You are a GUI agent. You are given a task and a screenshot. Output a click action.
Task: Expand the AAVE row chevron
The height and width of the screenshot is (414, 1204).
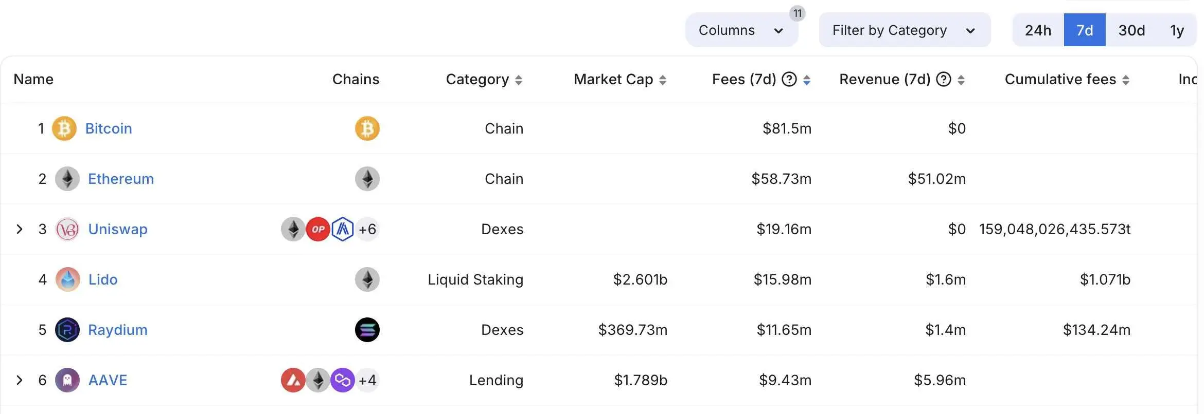pyautogui.click(x=20, y=380)
